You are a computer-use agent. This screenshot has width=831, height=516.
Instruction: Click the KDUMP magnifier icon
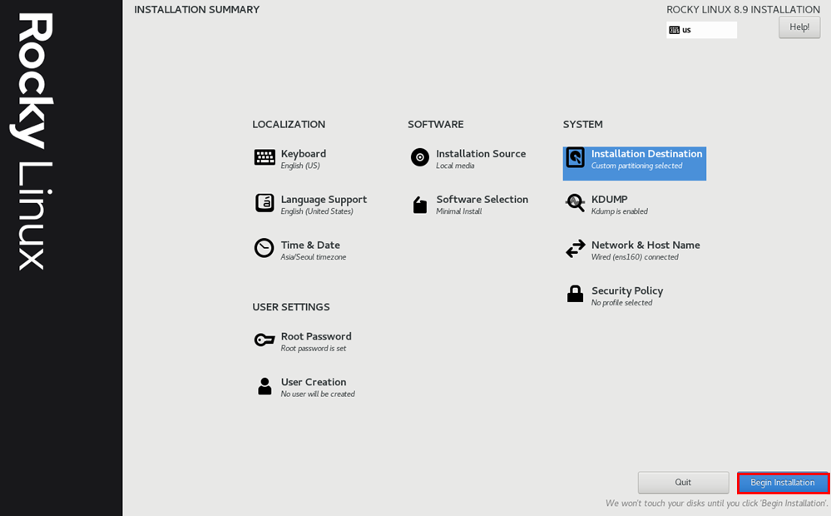pyautogui.click(x=575, y=202)
